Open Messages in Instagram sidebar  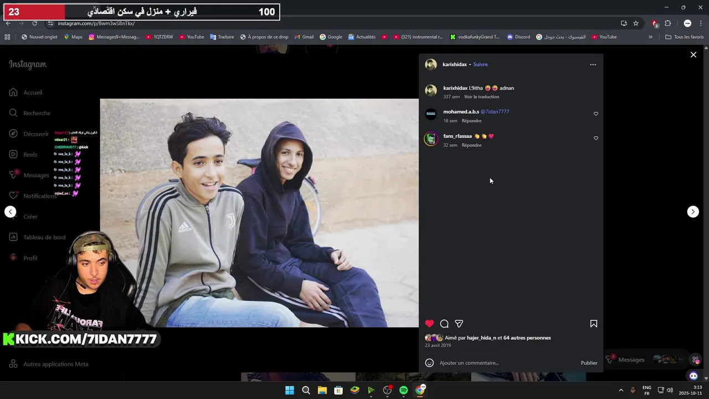[29, 175]
